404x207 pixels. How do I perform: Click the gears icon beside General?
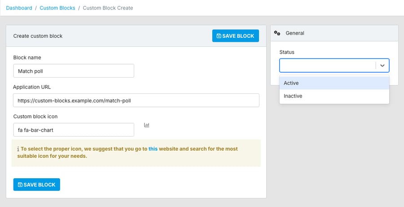[277, 33]
